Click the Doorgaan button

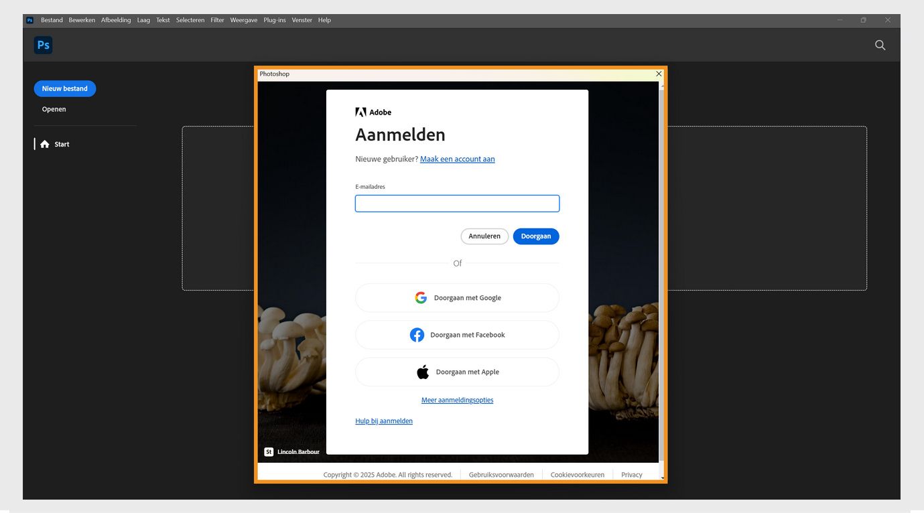(536, 236)
